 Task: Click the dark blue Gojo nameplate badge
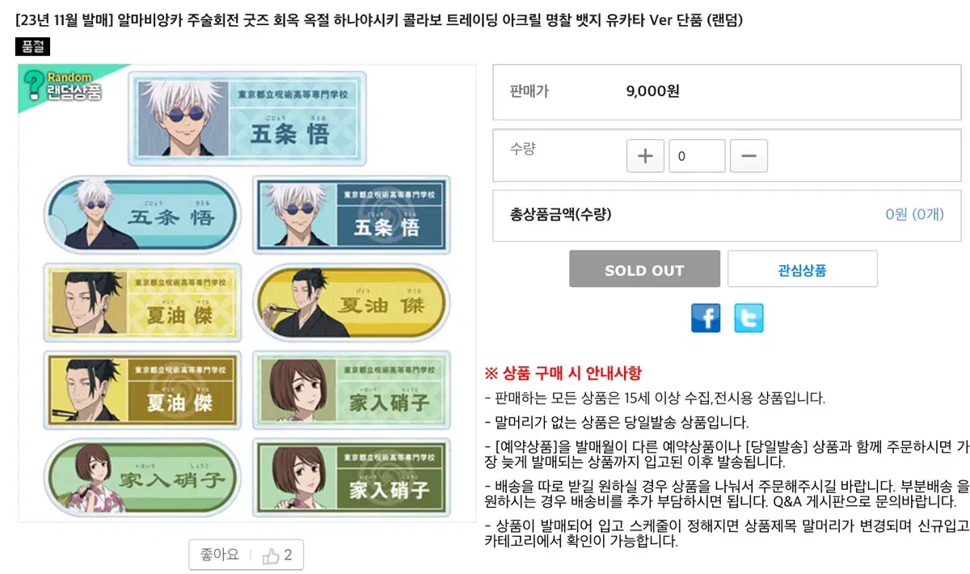click(x=352, y=214)
